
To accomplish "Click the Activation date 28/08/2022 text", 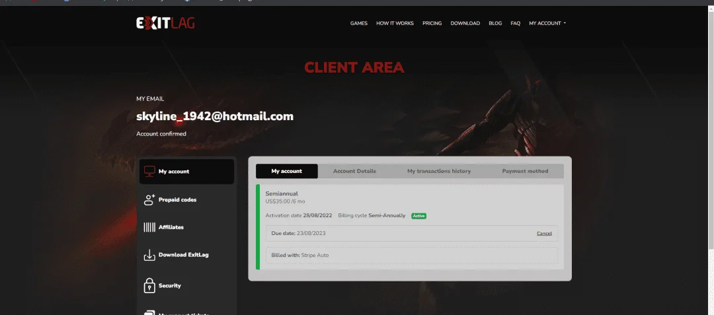I will tap(299, 215).
